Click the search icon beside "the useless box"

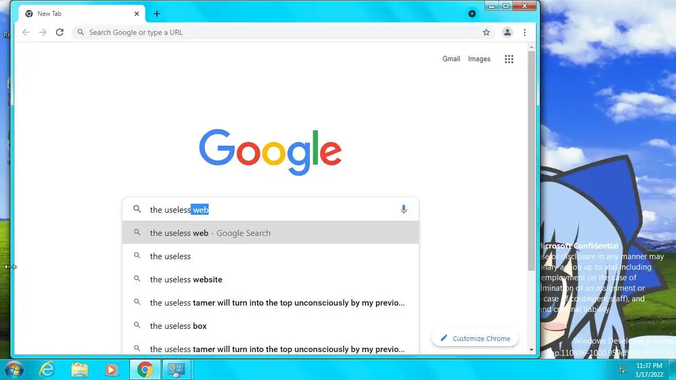(x=137, y=326)
